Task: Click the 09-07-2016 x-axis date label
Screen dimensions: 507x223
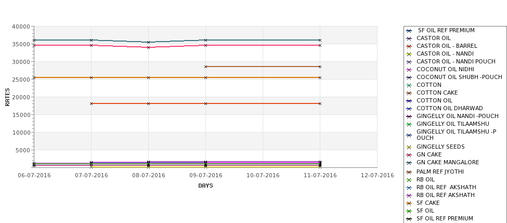Action: [x=205, y=176]
